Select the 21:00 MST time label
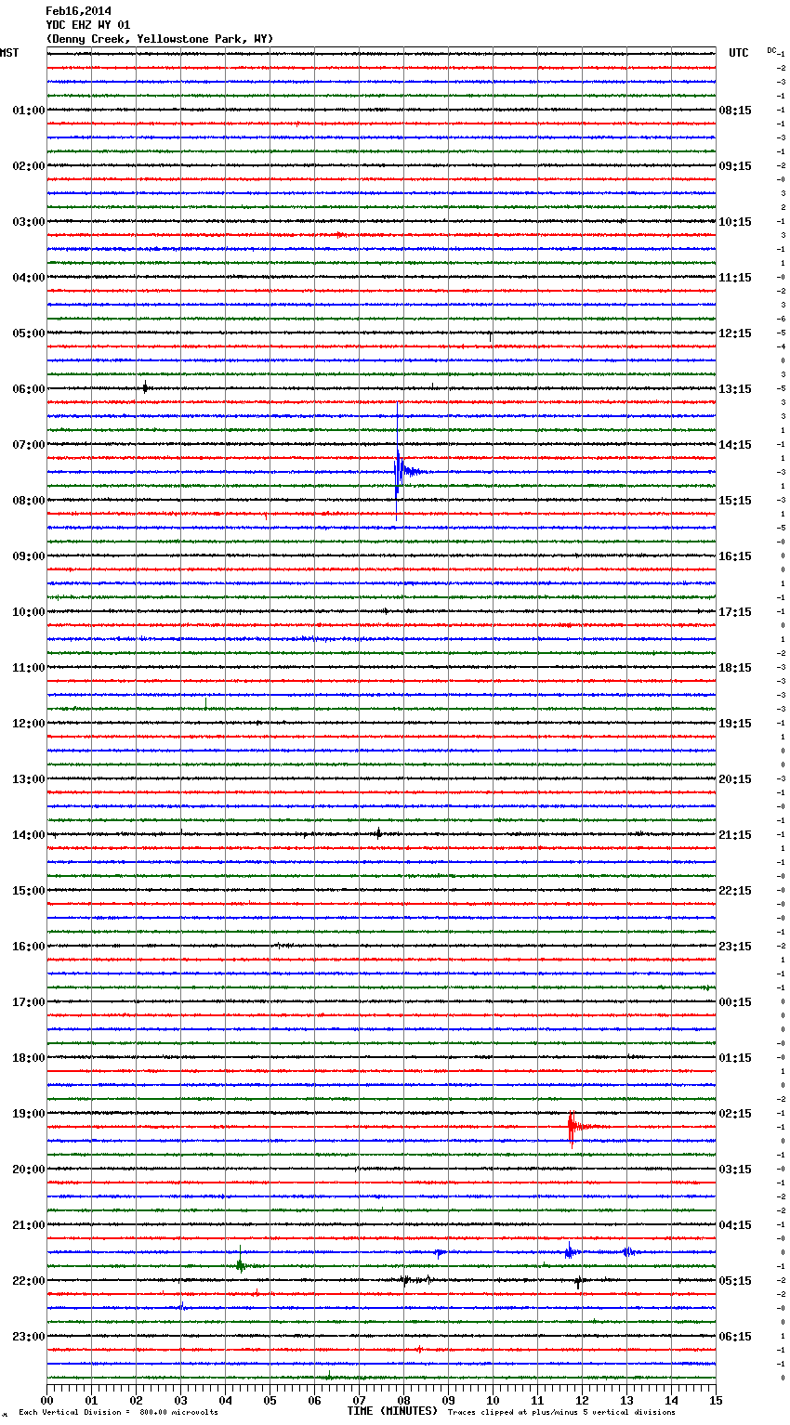The width and height of the screenshot is (790, 1425). pos(29,1225)
